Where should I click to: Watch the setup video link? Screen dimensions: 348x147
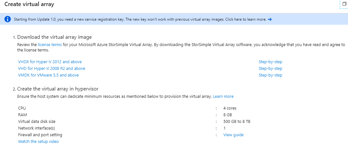[38, 142]
